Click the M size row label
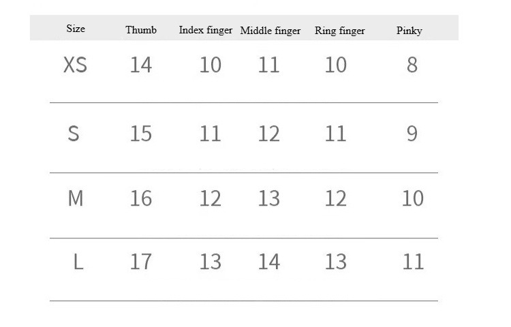Image resolution: width=511 pixels, height=327 pixels. (76, 198)
